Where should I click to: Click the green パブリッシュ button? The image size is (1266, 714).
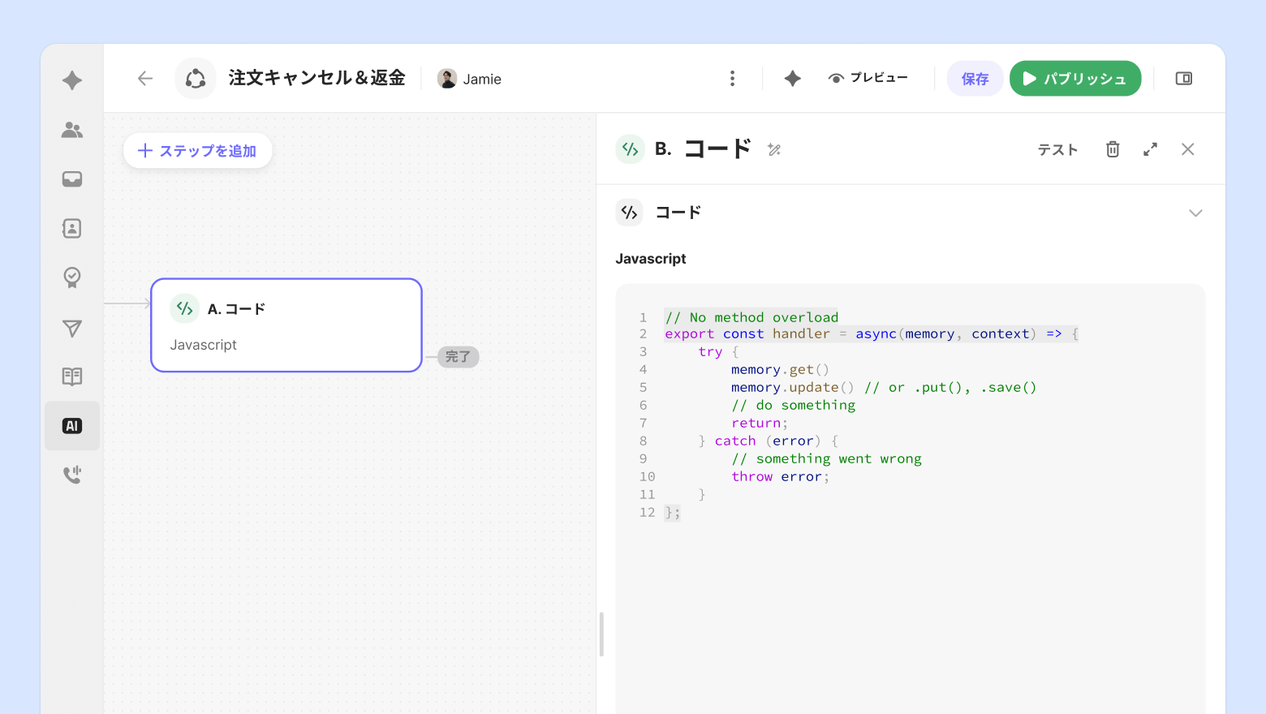point(1075,79)
